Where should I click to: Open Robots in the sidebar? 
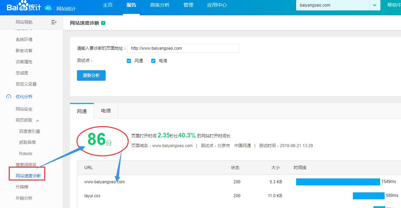coord(26,154)
